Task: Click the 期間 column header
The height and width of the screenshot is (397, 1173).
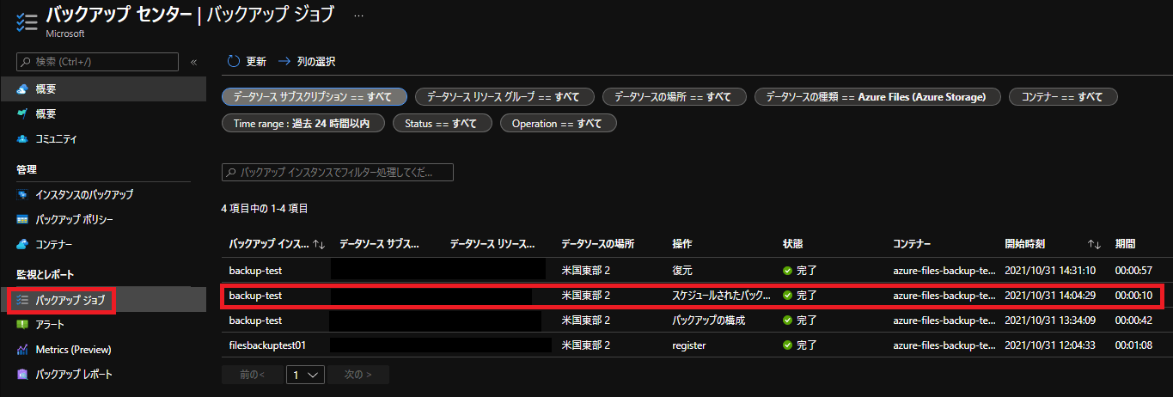Action: pyautogui.click(x=1125, y=245)
